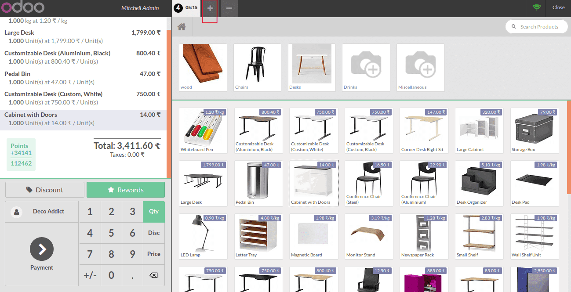Click numpad key 5
This screenshot has height=292, width=571.
pos(111,233)
